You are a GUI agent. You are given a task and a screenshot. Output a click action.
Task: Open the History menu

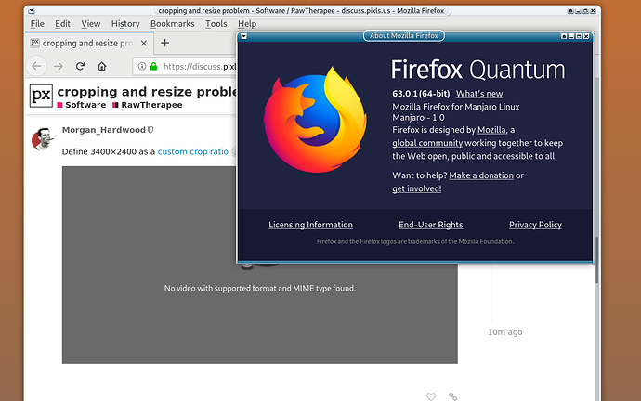125,24
